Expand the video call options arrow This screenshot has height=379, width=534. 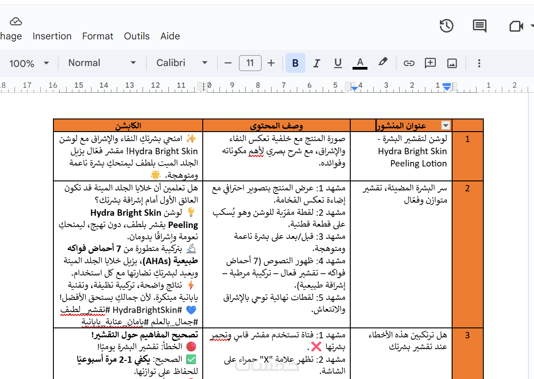(532, 25)
